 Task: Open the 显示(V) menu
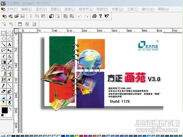coord(41,9)
